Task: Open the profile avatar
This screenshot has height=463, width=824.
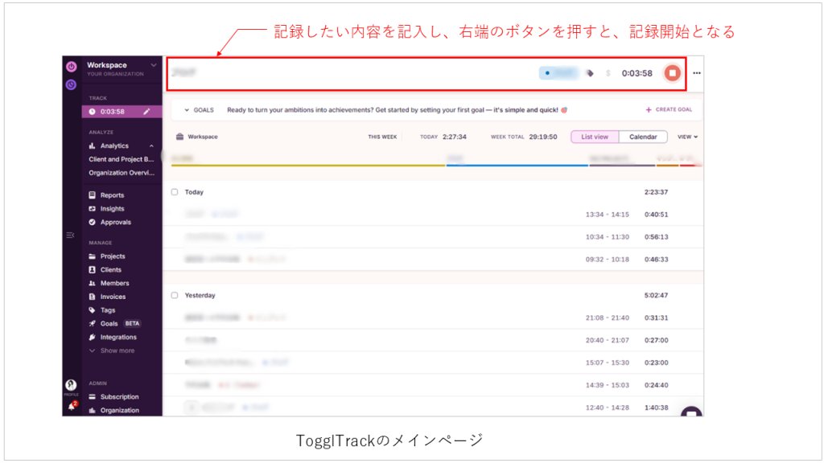Action: (x=71, y=385)
